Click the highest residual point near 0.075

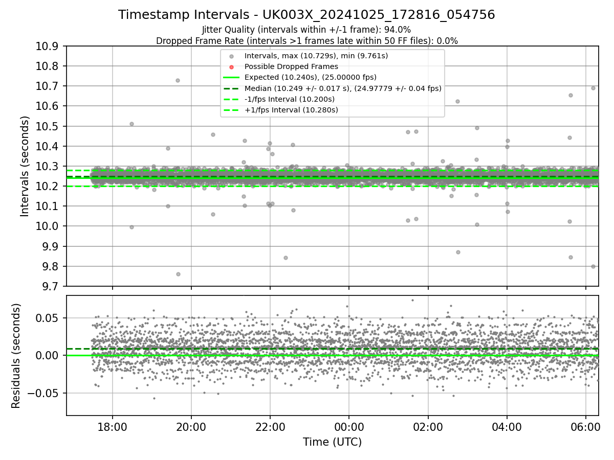pos(412,300)
